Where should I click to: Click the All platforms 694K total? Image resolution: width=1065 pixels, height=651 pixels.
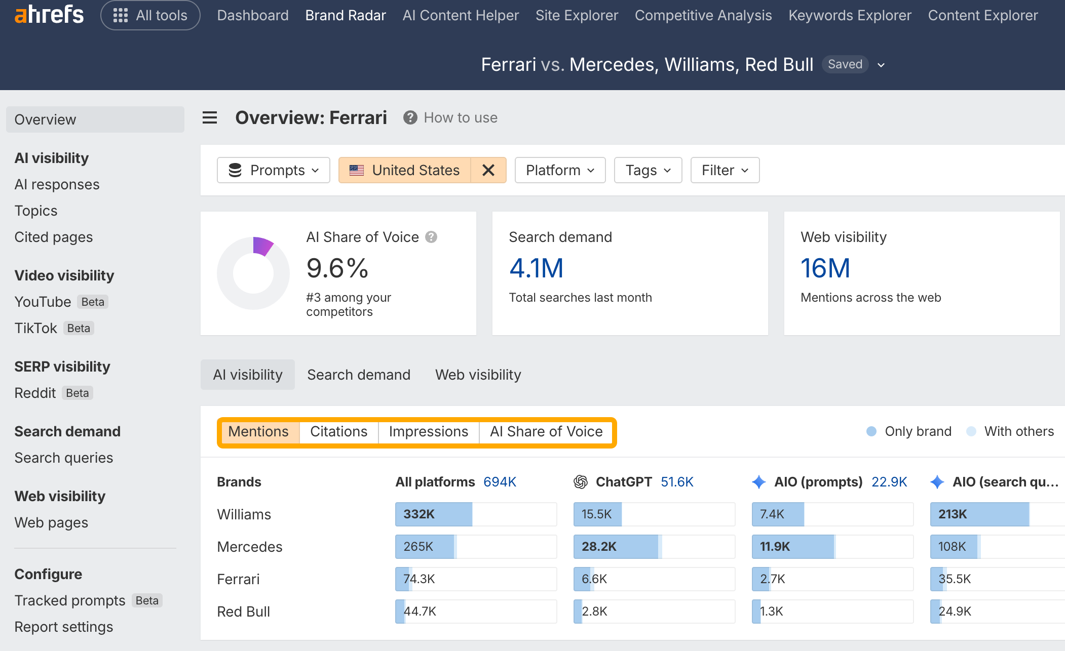click(500, 482)
